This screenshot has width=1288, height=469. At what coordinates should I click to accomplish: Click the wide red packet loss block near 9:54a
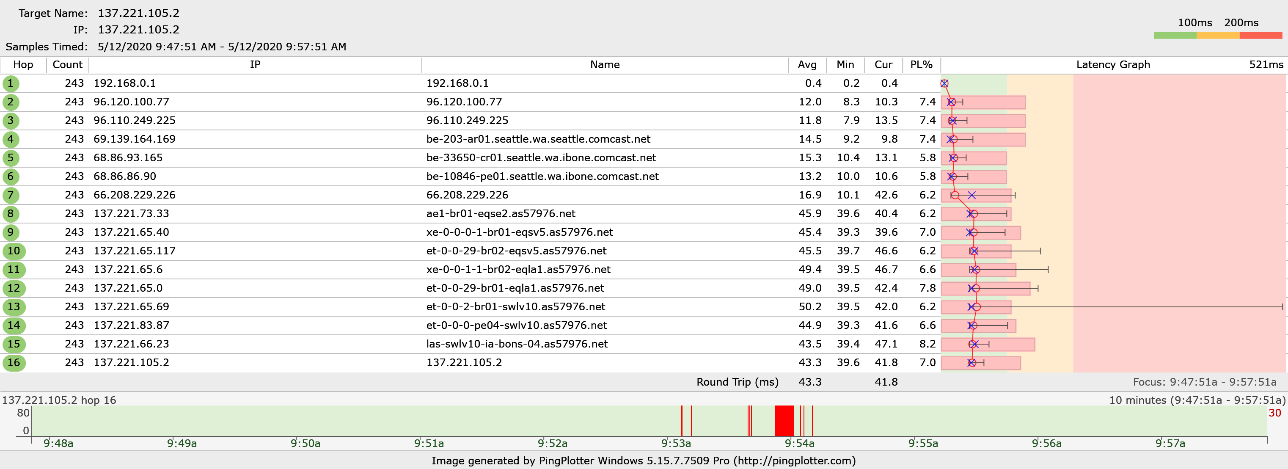[784, 420]
